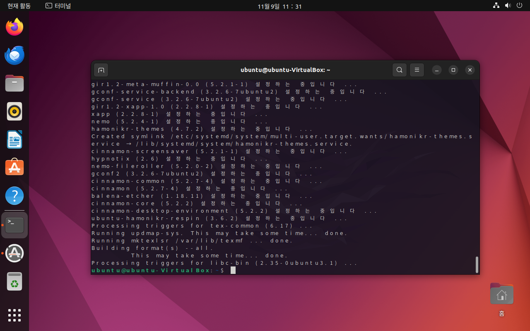The width and height of the screenshot is (530, 331).
Task: Open the clock and calendar panel
Action: point(279,6)
